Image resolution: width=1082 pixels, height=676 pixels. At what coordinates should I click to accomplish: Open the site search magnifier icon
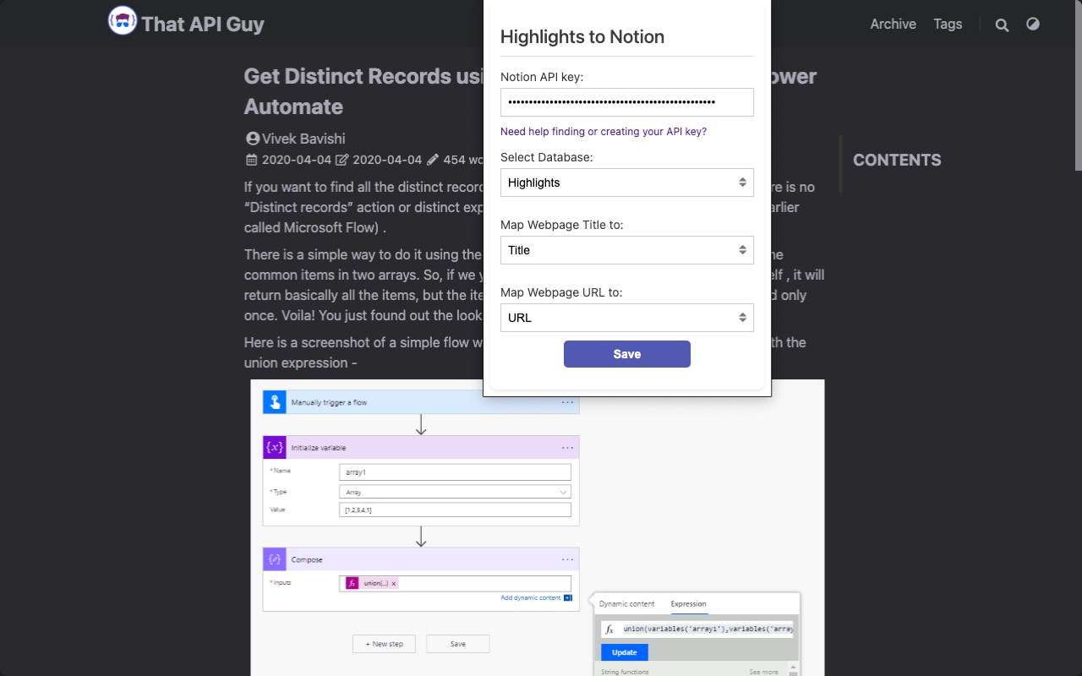click(1002, 25)
